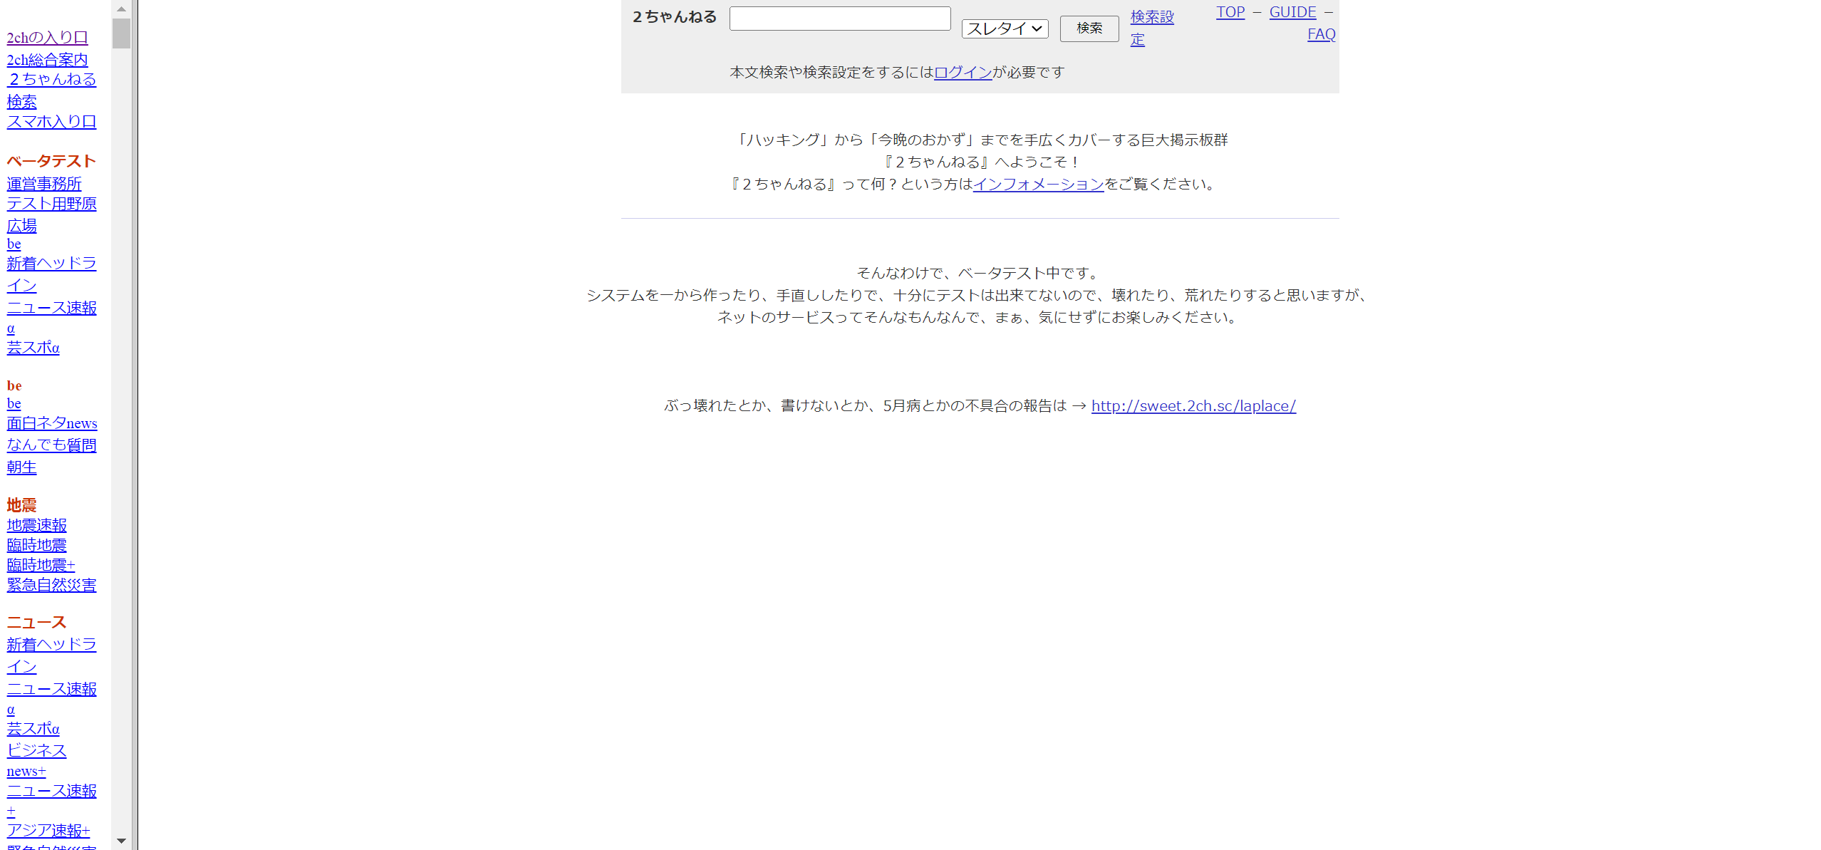Click the ニュース section heading text
The height and width of the screenshot is (850, 1821).
(36, 622)
